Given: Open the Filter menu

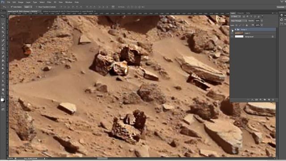Looking at the screenshot, I should [49, 2].
